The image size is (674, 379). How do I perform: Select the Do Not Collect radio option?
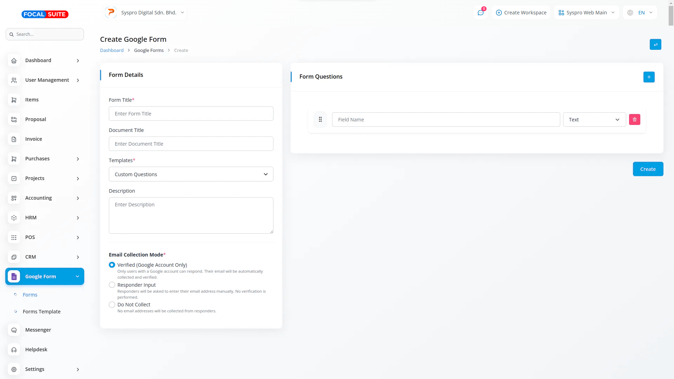[112, 305]
